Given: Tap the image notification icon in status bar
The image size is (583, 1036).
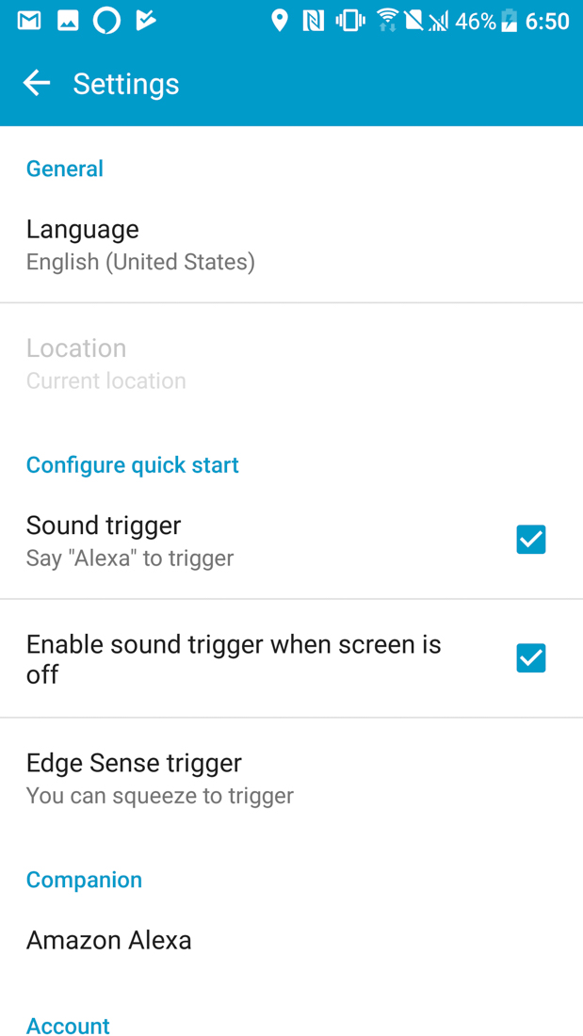Looking at the screenshot, I should click(68, 21).
